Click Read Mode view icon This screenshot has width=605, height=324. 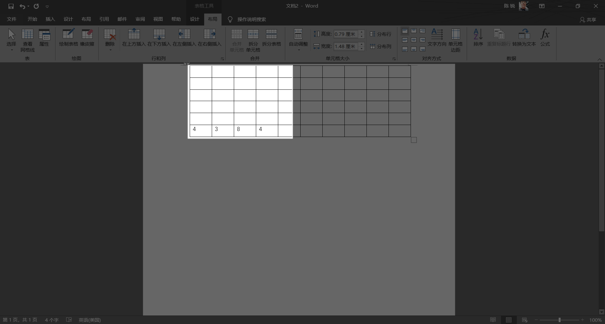pos(493,320)
